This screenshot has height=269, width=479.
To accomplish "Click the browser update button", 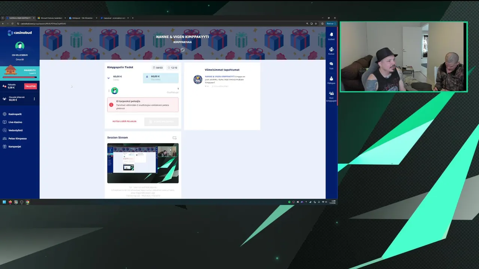I will click(330, 24).
